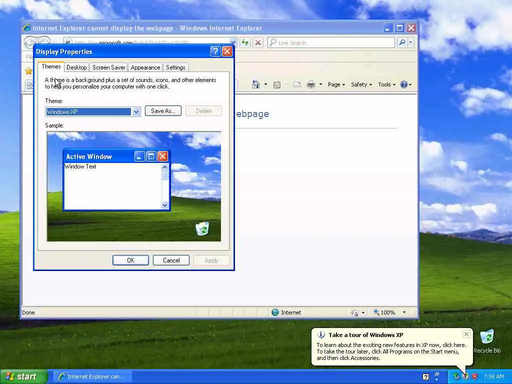
Task: Click the Recycle Bin in theme sample
Action: pos(202,228)
